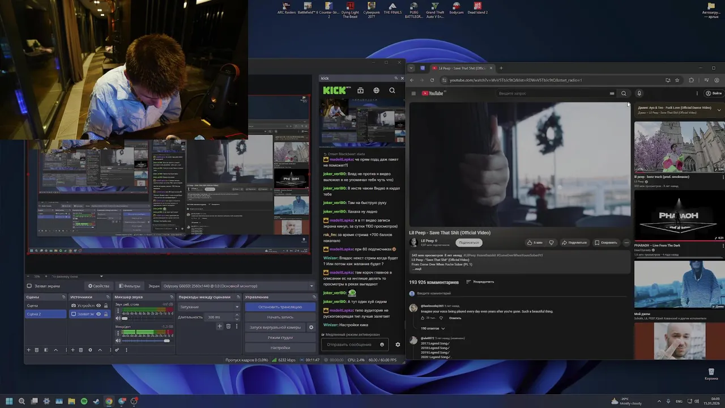
Task: Open Spotify from the taskbar
Action: point(84,401)
